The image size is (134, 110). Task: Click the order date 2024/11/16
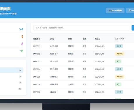99,92
